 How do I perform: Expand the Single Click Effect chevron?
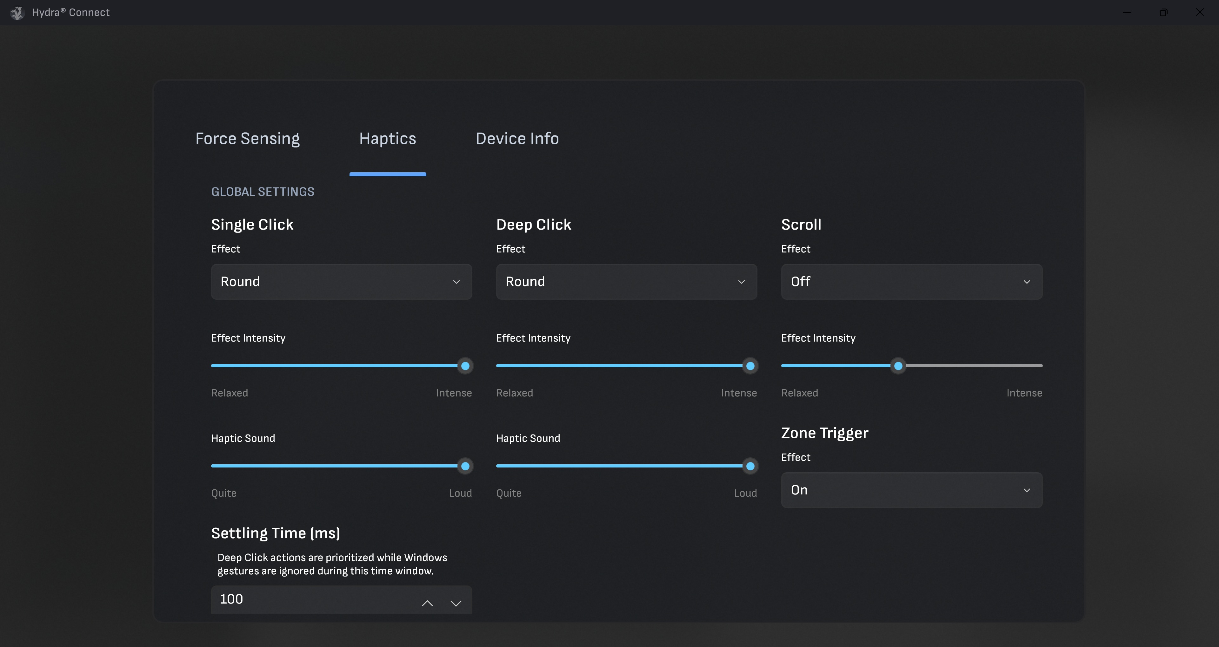(457, 281)
